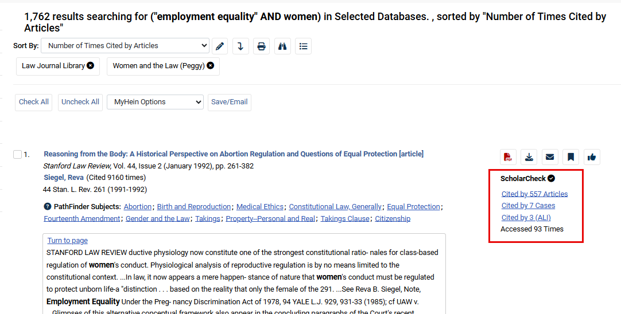Click the Save/Email button
The image size is (621, 314).
pos(230,102)
